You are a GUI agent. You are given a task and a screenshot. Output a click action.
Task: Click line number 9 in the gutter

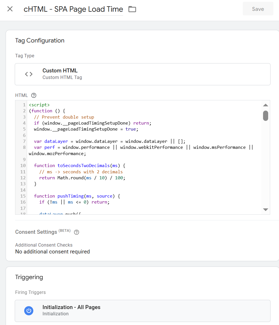[24, 160]
